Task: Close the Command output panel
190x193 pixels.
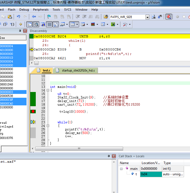Action: (x=114, y=156)
